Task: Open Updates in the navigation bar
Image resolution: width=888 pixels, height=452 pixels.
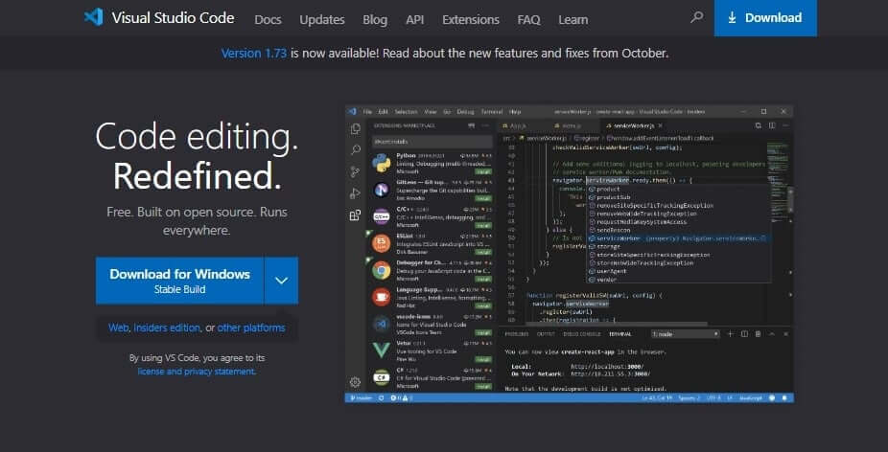Action: (322, 20)
